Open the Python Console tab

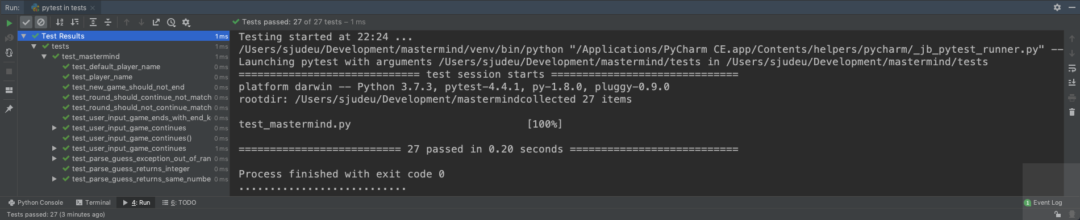click(35, 202)
